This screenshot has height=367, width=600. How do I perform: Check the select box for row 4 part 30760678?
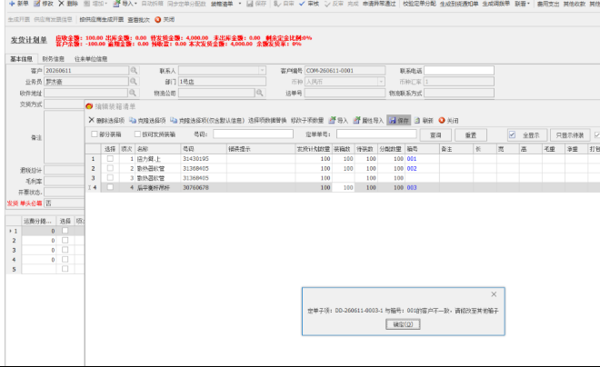click(x=110, y=187)
